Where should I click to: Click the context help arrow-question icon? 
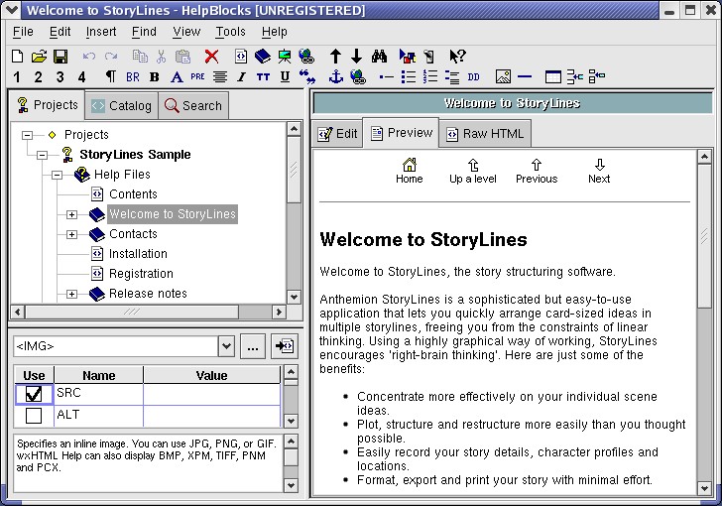click(458, 57)
